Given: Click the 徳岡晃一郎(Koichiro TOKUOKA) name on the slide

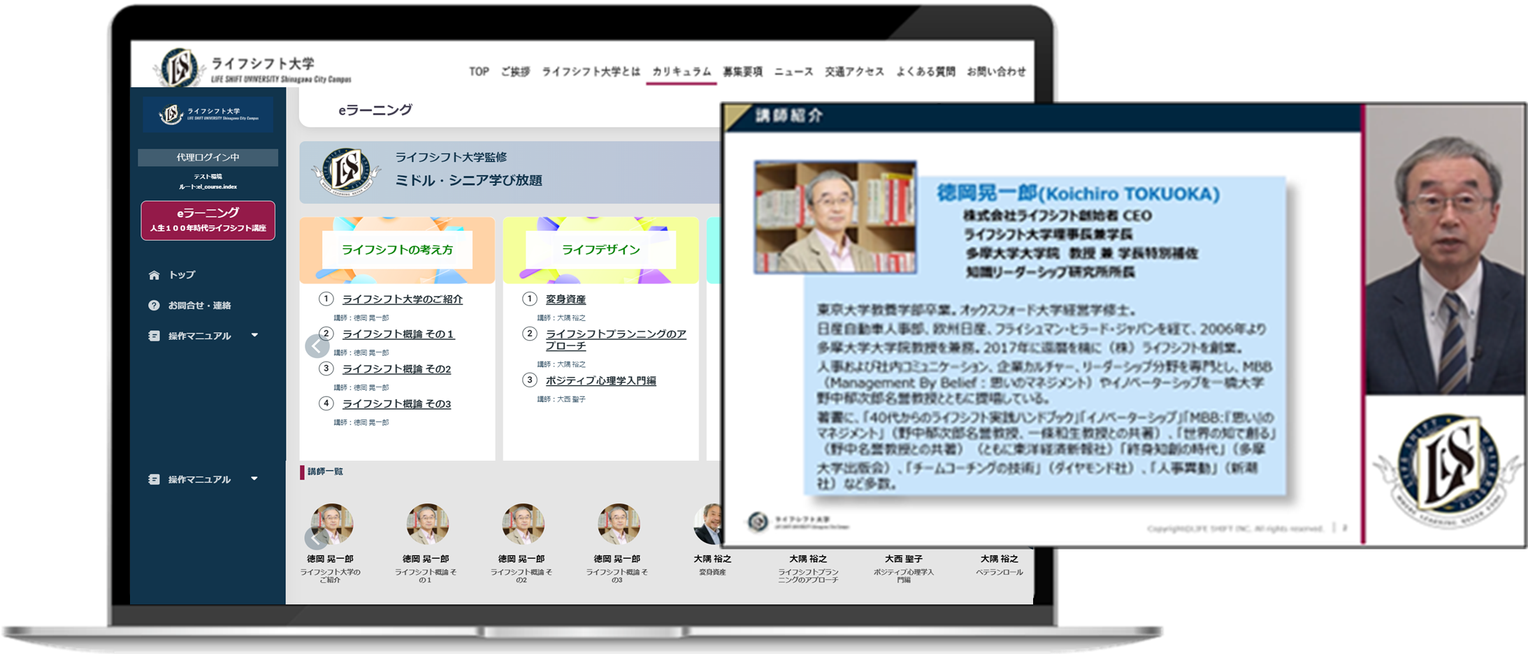Looking at the screenshot, I should click(x=1078, y=193).
